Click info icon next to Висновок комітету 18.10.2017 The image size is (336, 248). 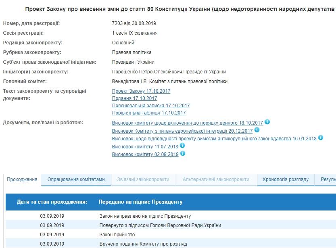point(267,122)
